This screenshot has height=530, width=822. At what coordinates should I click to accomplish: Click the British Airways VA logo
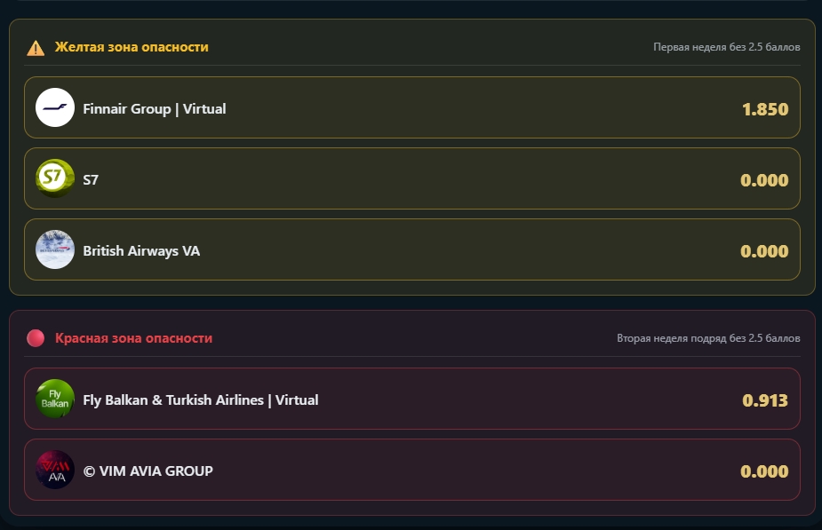point(55,249)
